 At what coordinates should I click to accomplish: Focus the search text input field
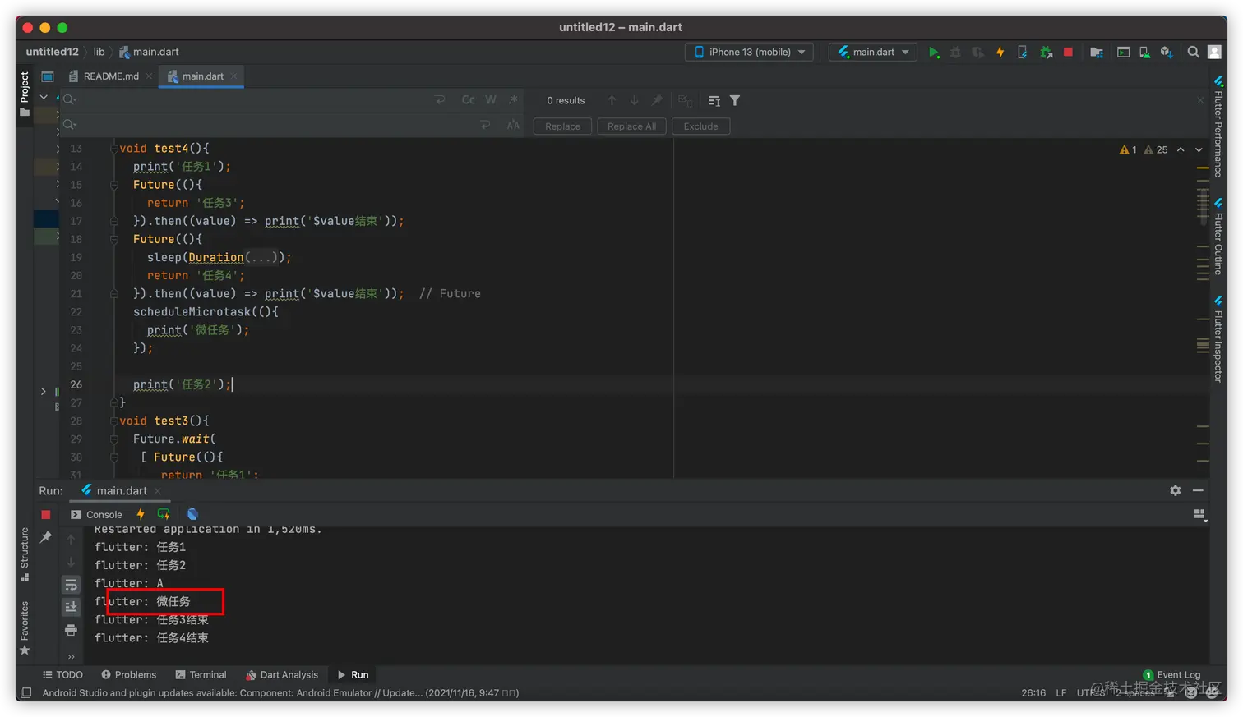(253, 99)
